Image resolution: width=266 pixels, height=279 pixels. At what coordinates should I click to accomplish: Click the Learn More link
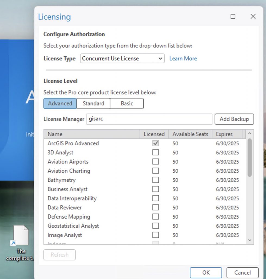pyautogui.click(x=183, y=58)
